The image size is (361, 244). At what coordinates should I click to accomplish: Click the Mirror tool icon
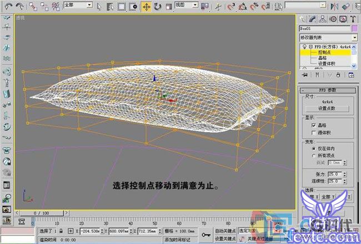tap(334, 7)
